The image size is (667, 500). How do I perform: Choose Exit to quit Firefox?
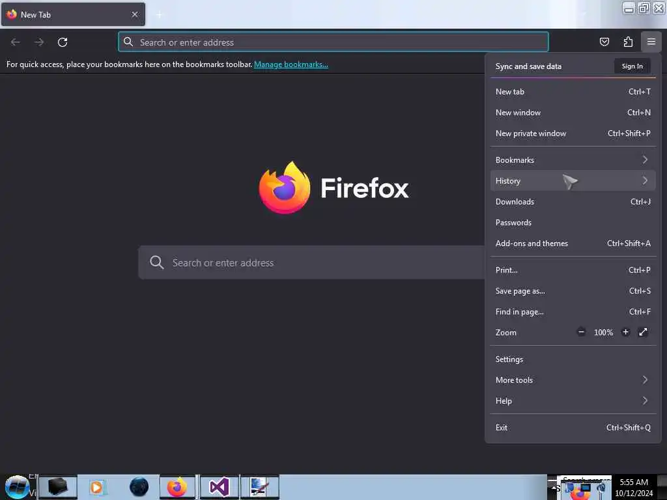click(573, 428)
